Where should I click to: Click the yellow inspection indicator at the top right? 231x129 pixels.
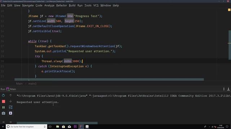pyautogui.click(x=229, y=10)
